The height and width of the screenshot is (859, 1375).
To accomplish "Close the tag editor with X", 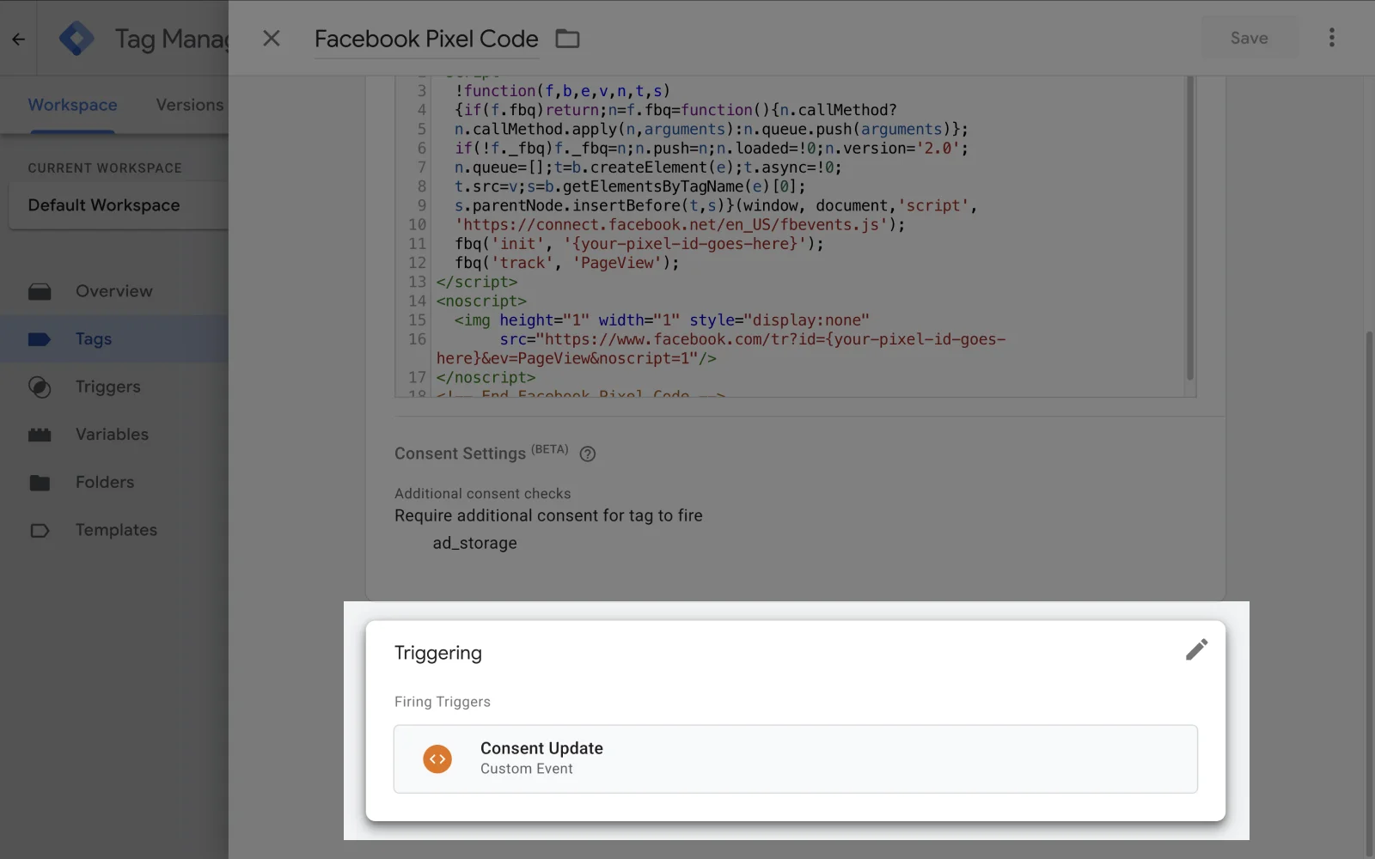I will (272, 39).
